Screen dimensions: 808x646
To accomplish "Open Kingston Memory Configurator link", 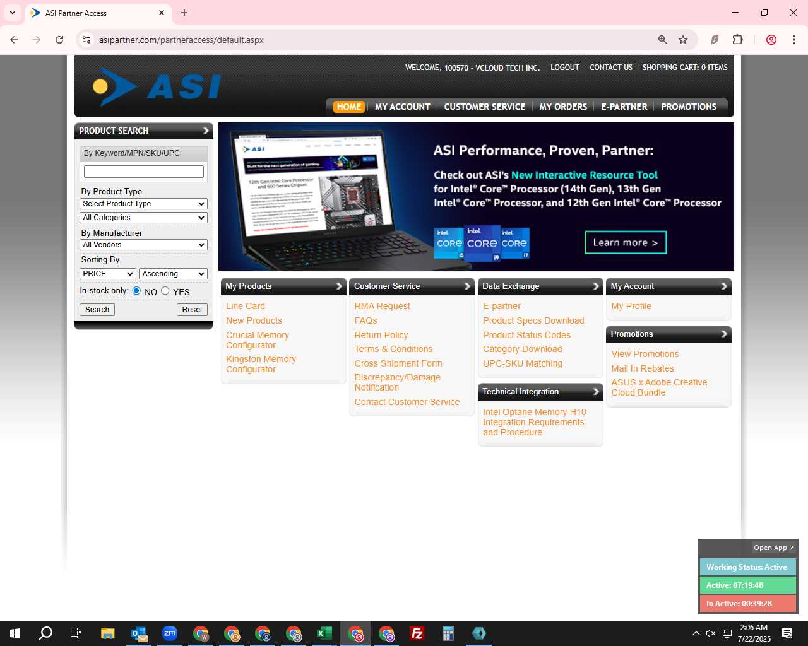I will [x=261, y=364].
